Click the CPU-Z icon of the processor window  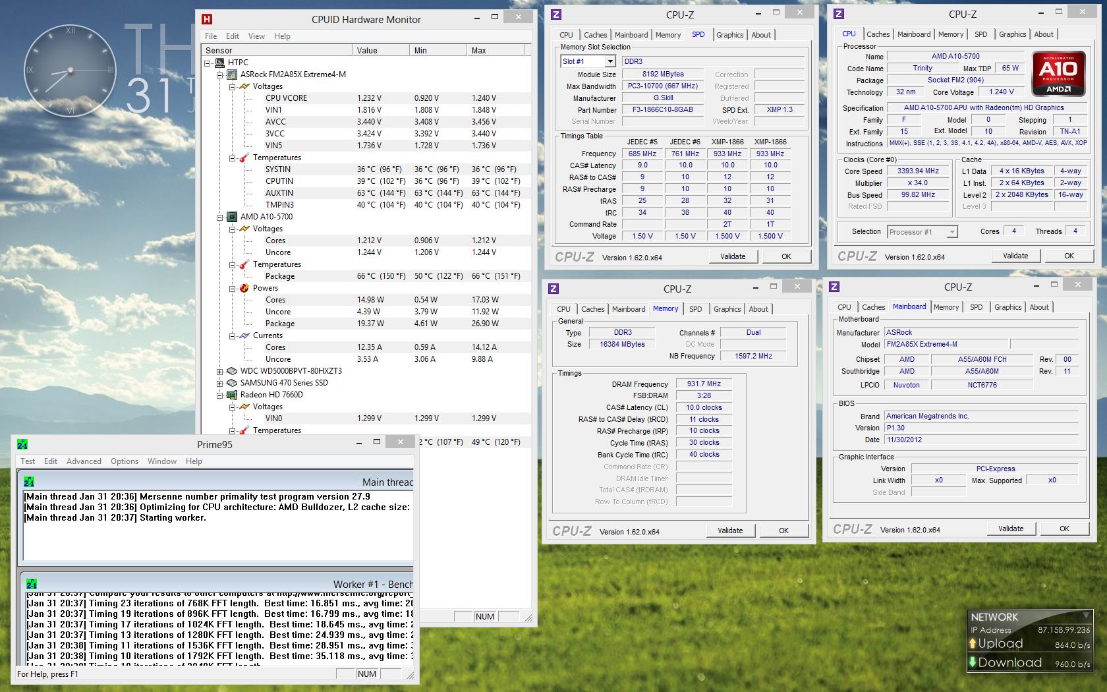(839, 14)
